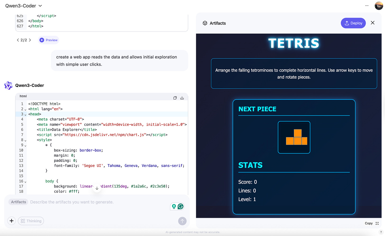Close the Artifacts panel
Image resolution: width=385 pixels, height=236 pixels.
[x=373, y=23]
